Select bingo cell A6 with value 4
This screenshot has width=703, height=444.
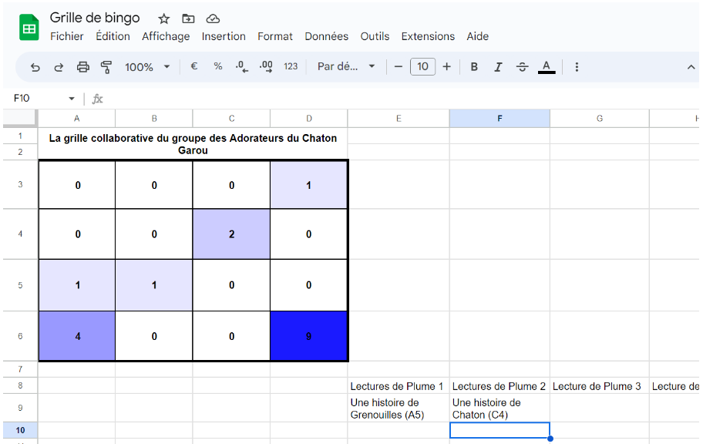point(77,336)
